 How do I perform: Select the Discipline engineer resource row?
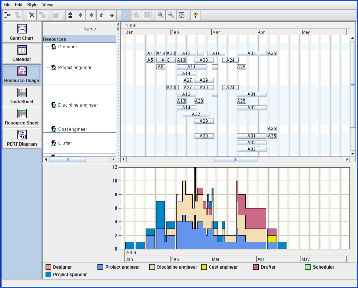point(78,105)
